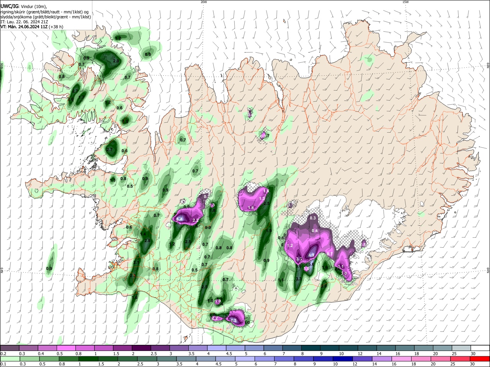Image resolution: width=490 pixels, height=367 pixels.
Task: Select the rain-scale swatch labeled 25
Action: pos(459,359)
